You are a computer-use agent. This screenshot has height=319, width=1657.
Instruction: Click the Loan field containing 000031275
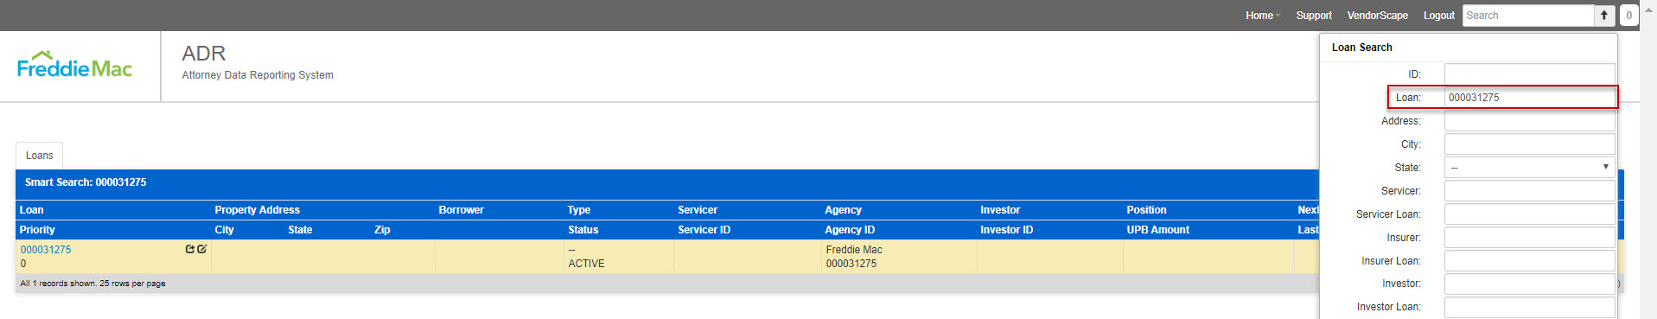point(1529,98)
